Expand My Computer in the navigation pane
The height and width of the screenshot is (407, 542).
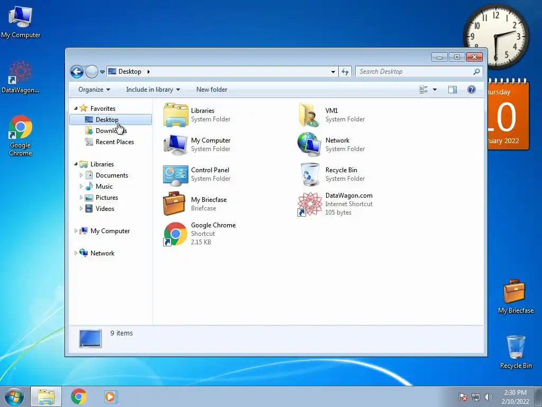coord(76,231)
